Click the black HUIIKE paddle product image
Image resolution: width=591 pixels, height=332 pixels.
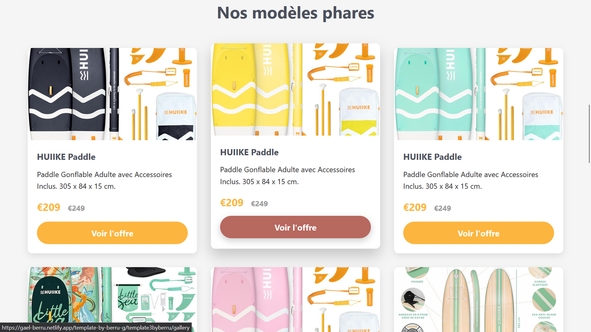[x=112, y=94]
